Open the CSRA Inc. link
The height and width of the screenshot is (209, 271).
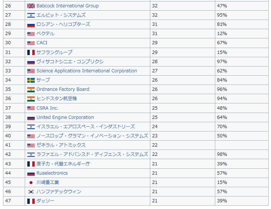[47, 108]
